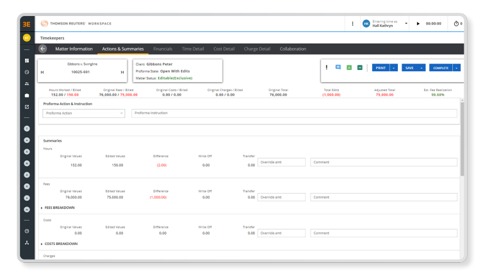The width and height of the screenshot is (492, 277).
Task: Open the dropdown arrow next to Save
Action: pos(422,67)
